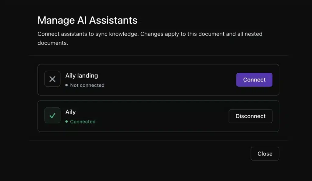Disconnect the Aily assistant
Image resolution: width=312 pixels, height=181 pixels.
pyautogui.click(x=250, y=116)
